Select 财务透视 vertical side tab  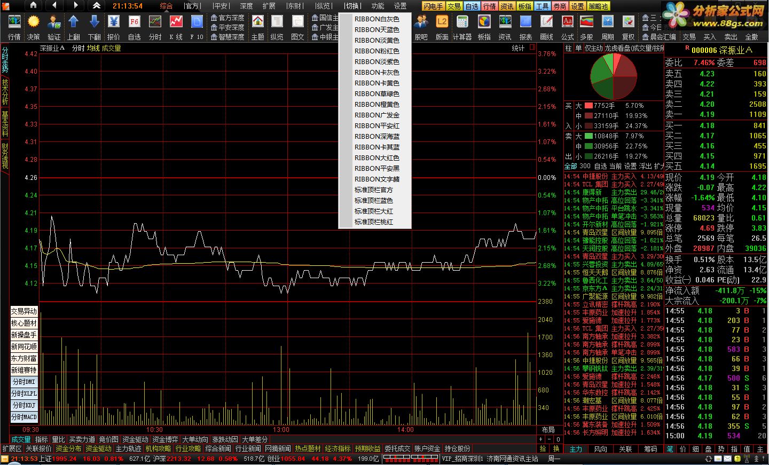(x=5, y=155)
